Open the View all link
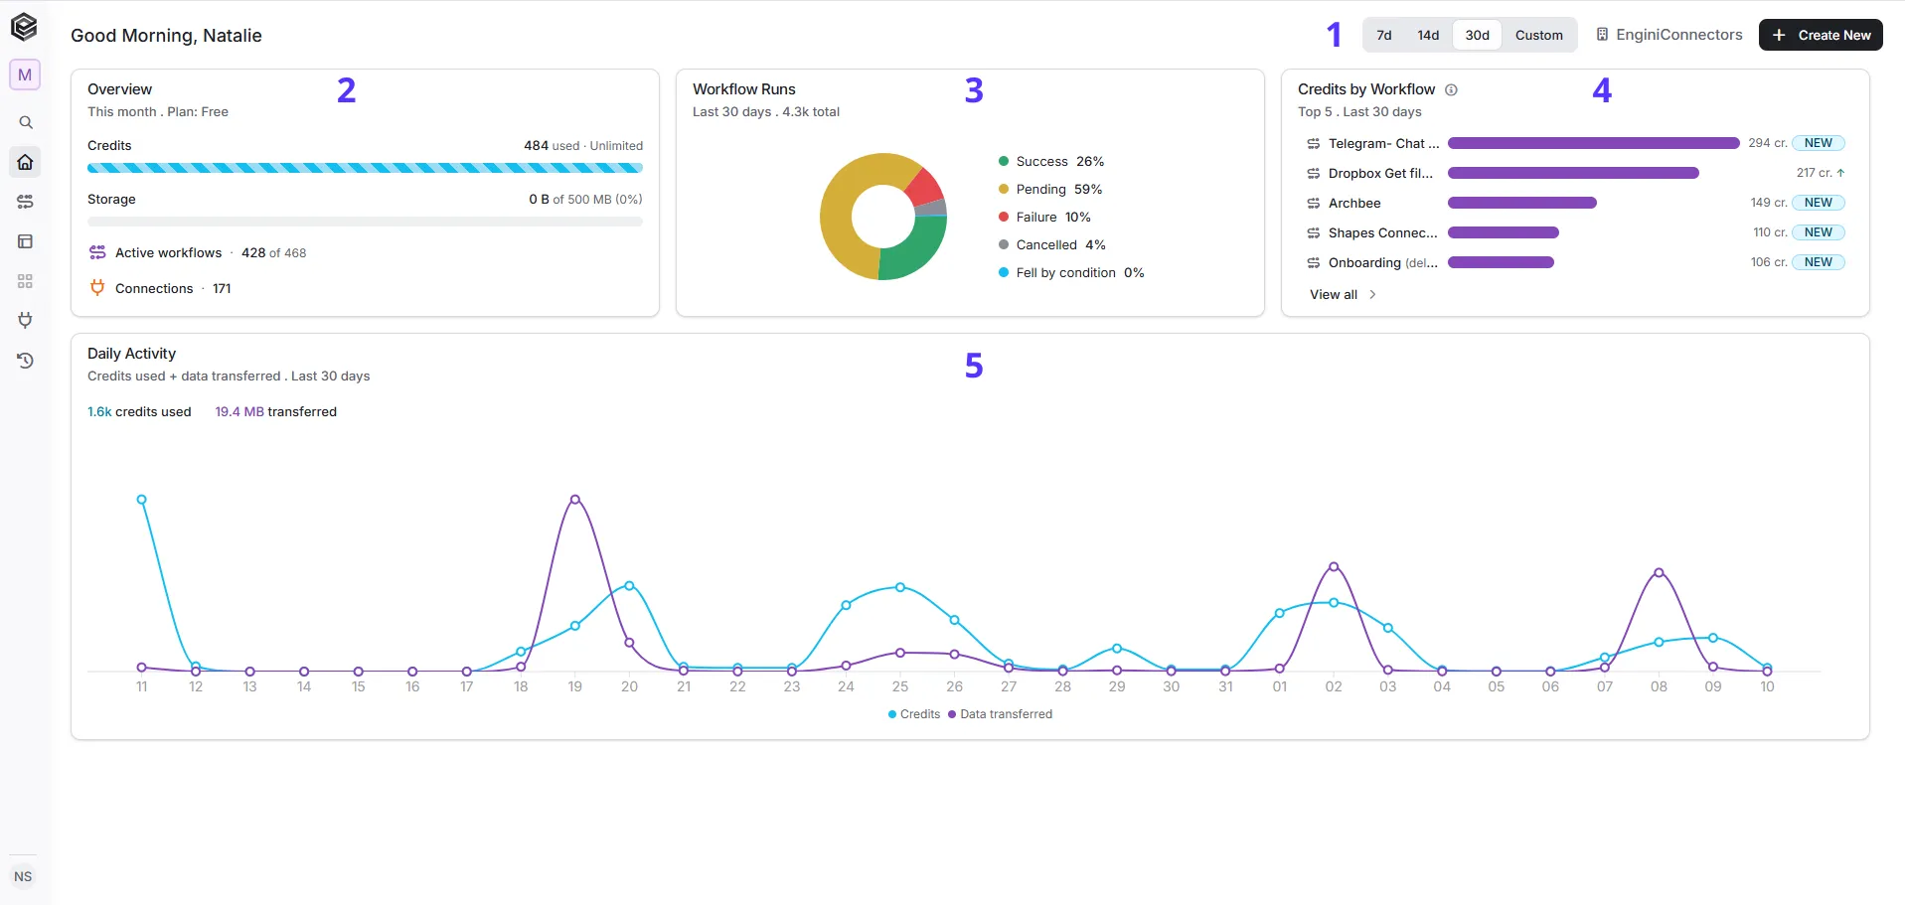This screenshot has width=1905, height=905. click(x=1334, y=294)
